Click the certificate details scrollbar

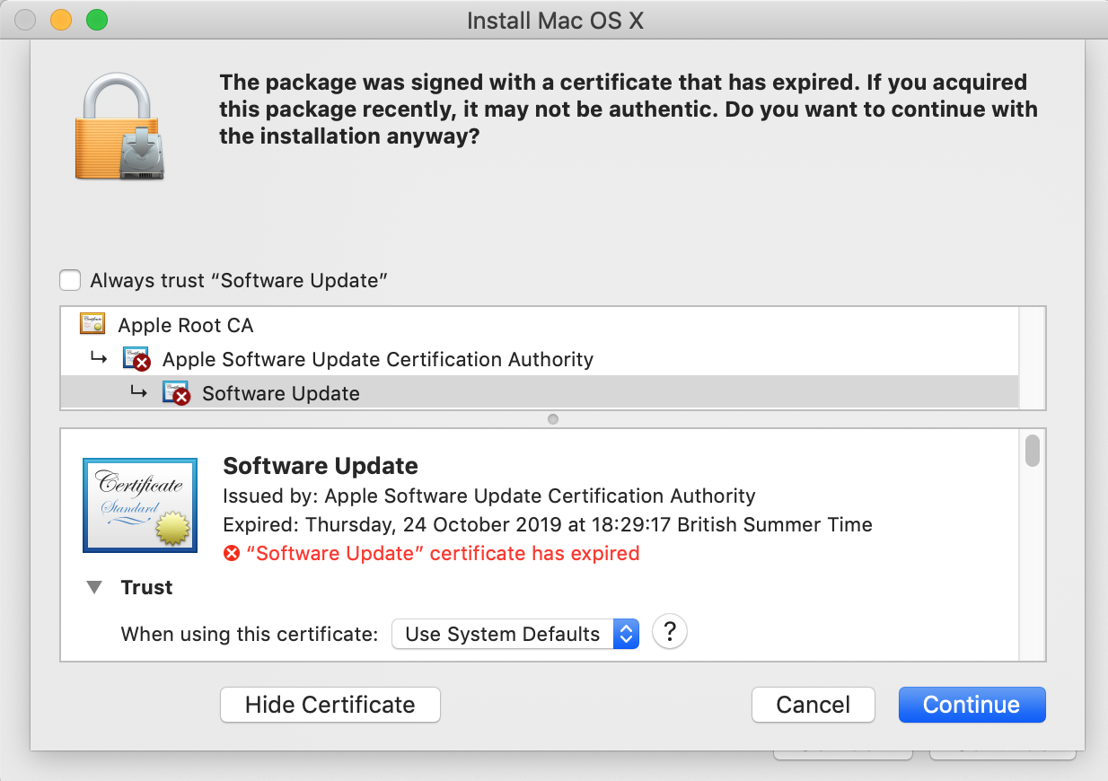click(1032, 451)
